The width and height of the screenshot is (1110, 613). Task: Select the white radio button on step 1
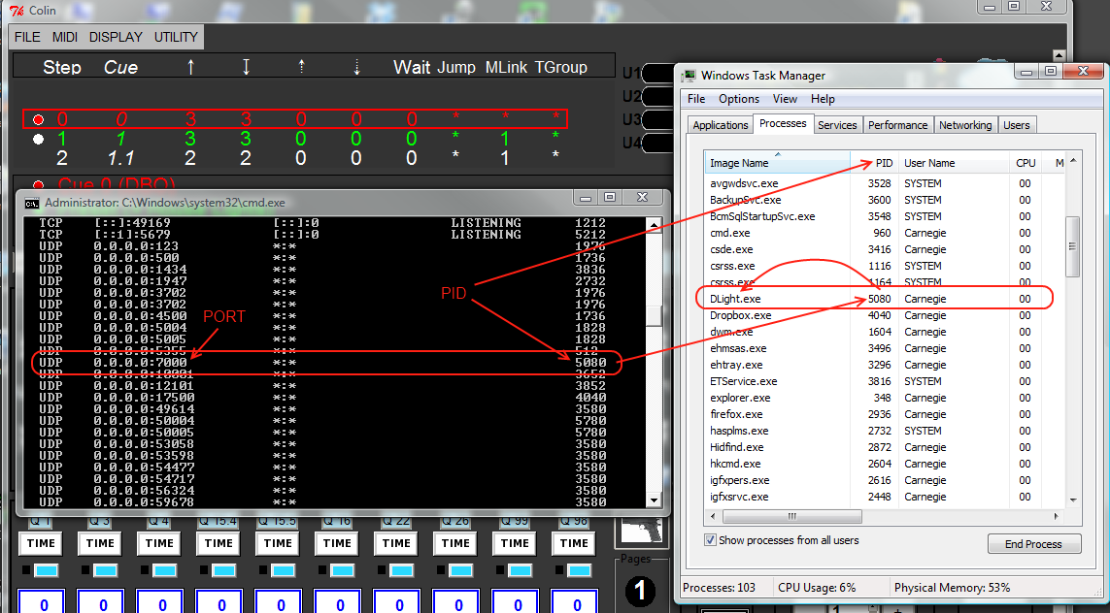(x=38, y=139)
